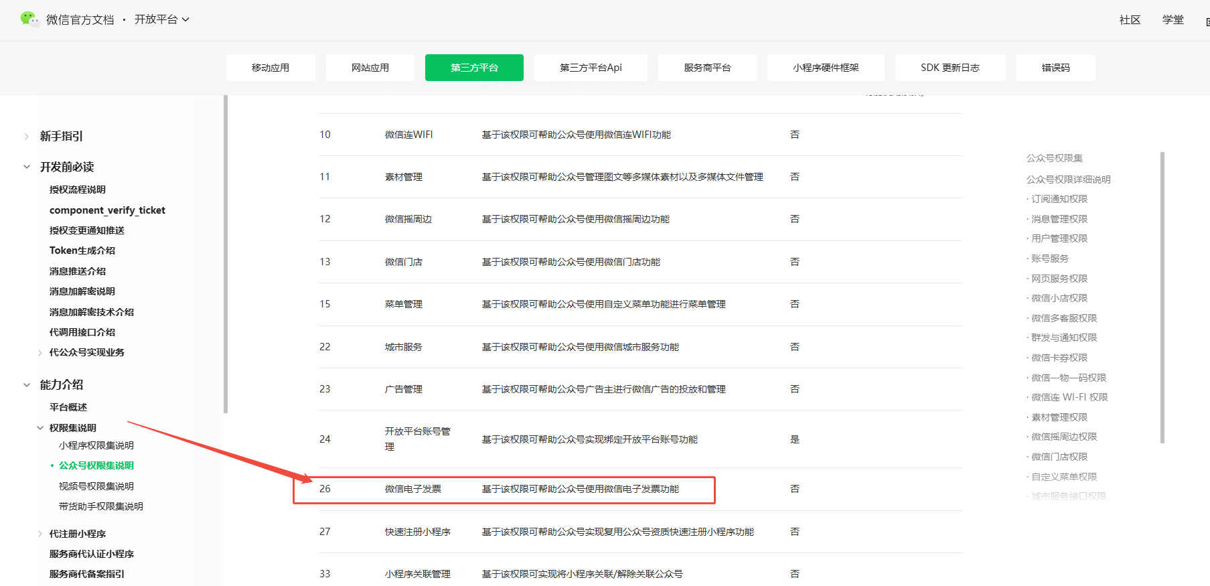The width and height of the screenshot is (1210, 586).
Task: Jump to 微信小店权限 anchor
Action: [x=1059, y=298]
